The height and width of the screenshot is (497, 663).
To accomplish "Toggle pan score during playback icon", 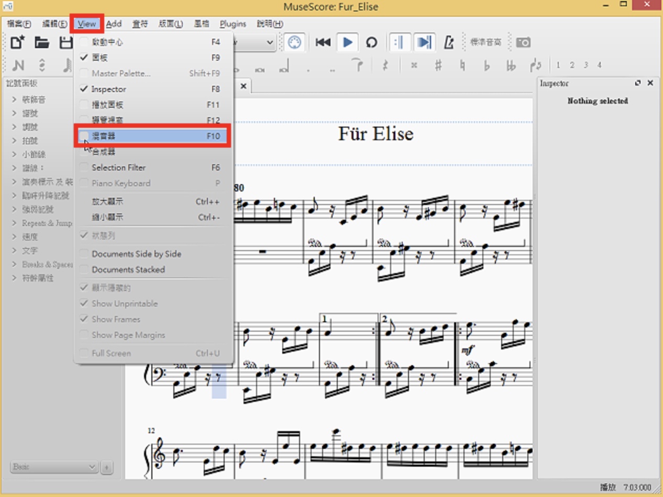I will pos(424,42).
